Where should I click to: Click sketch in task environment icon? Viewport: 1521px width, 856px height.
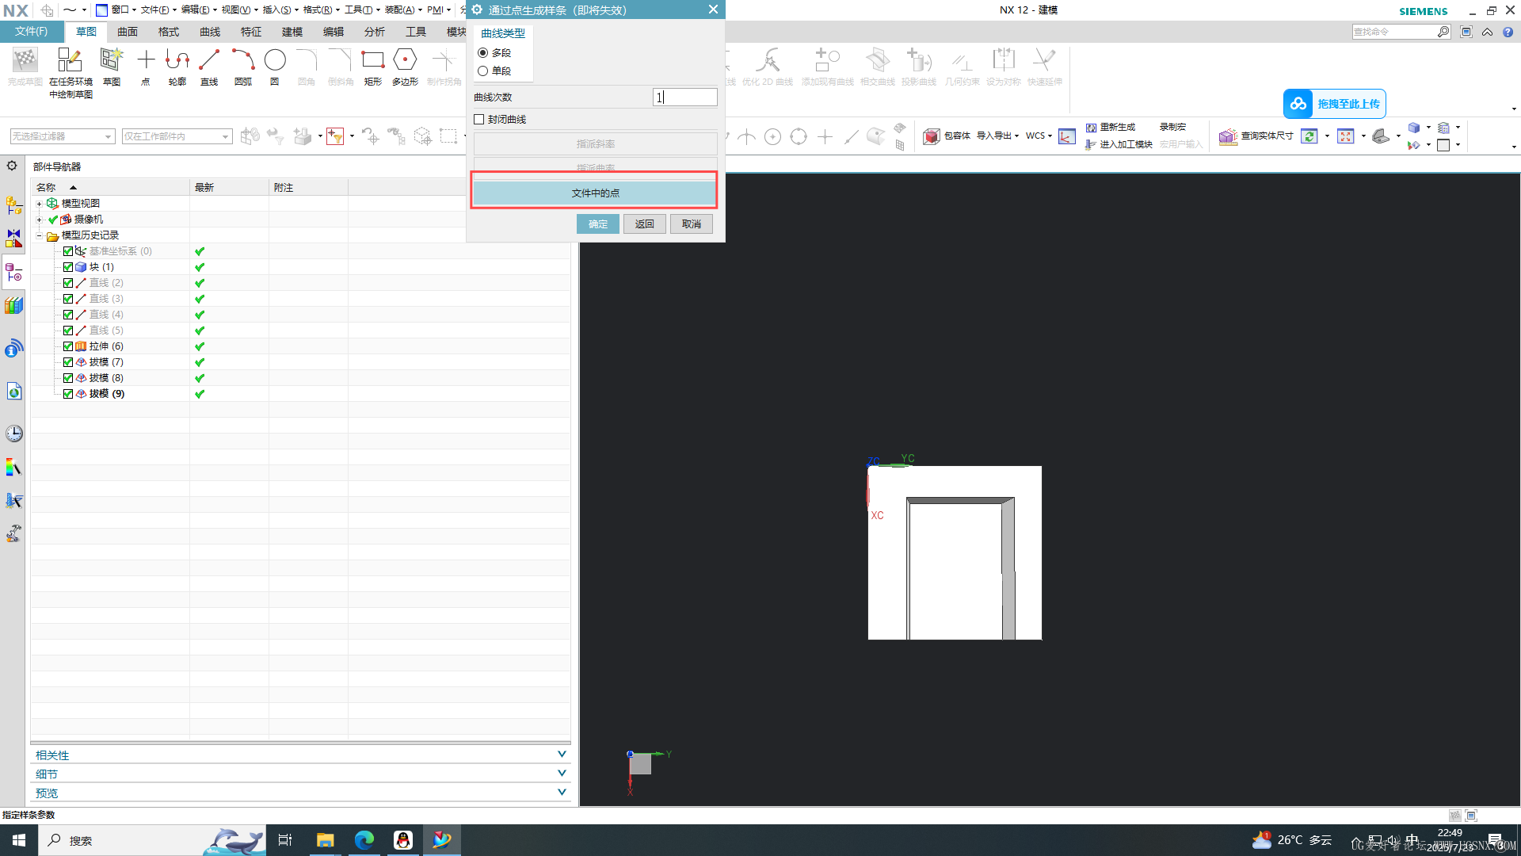point(71,60)
